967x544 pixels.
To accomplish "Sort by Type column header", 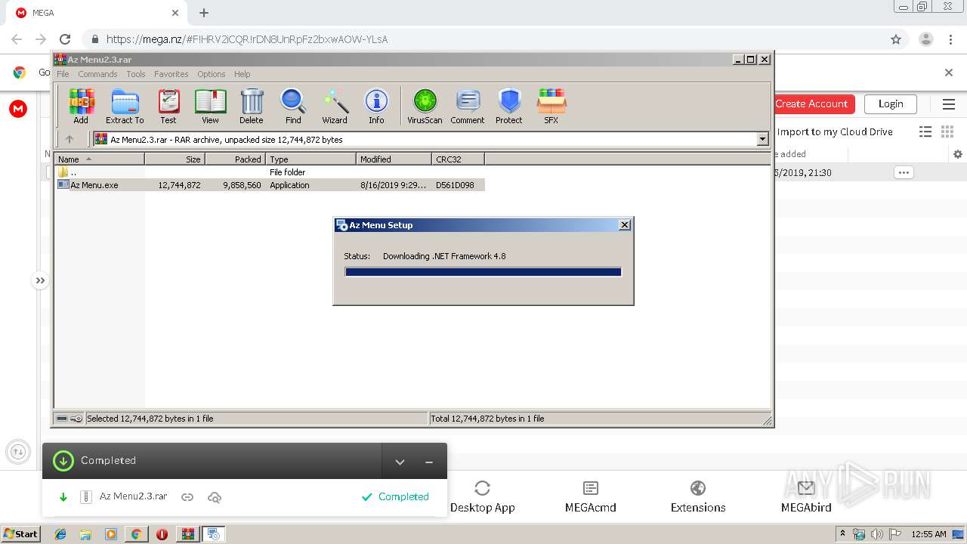I will click(311, 159).
